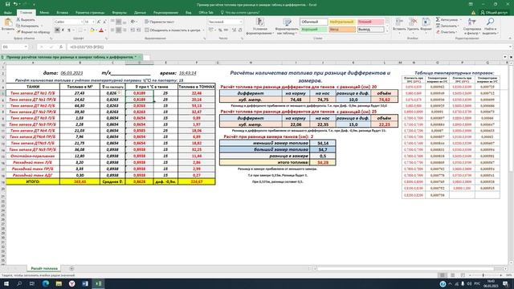Decrease decimal places
This screenshot has height=289, width=514.
click(240, 31)
